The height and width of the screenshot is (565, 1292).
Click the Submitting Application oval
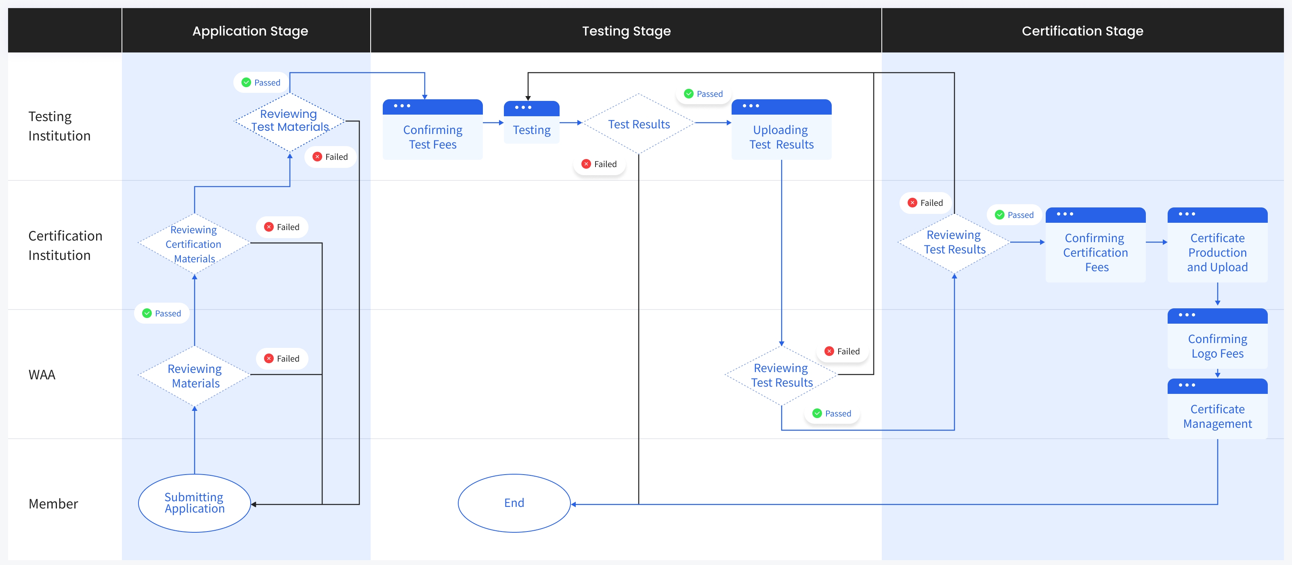point(195,503)
